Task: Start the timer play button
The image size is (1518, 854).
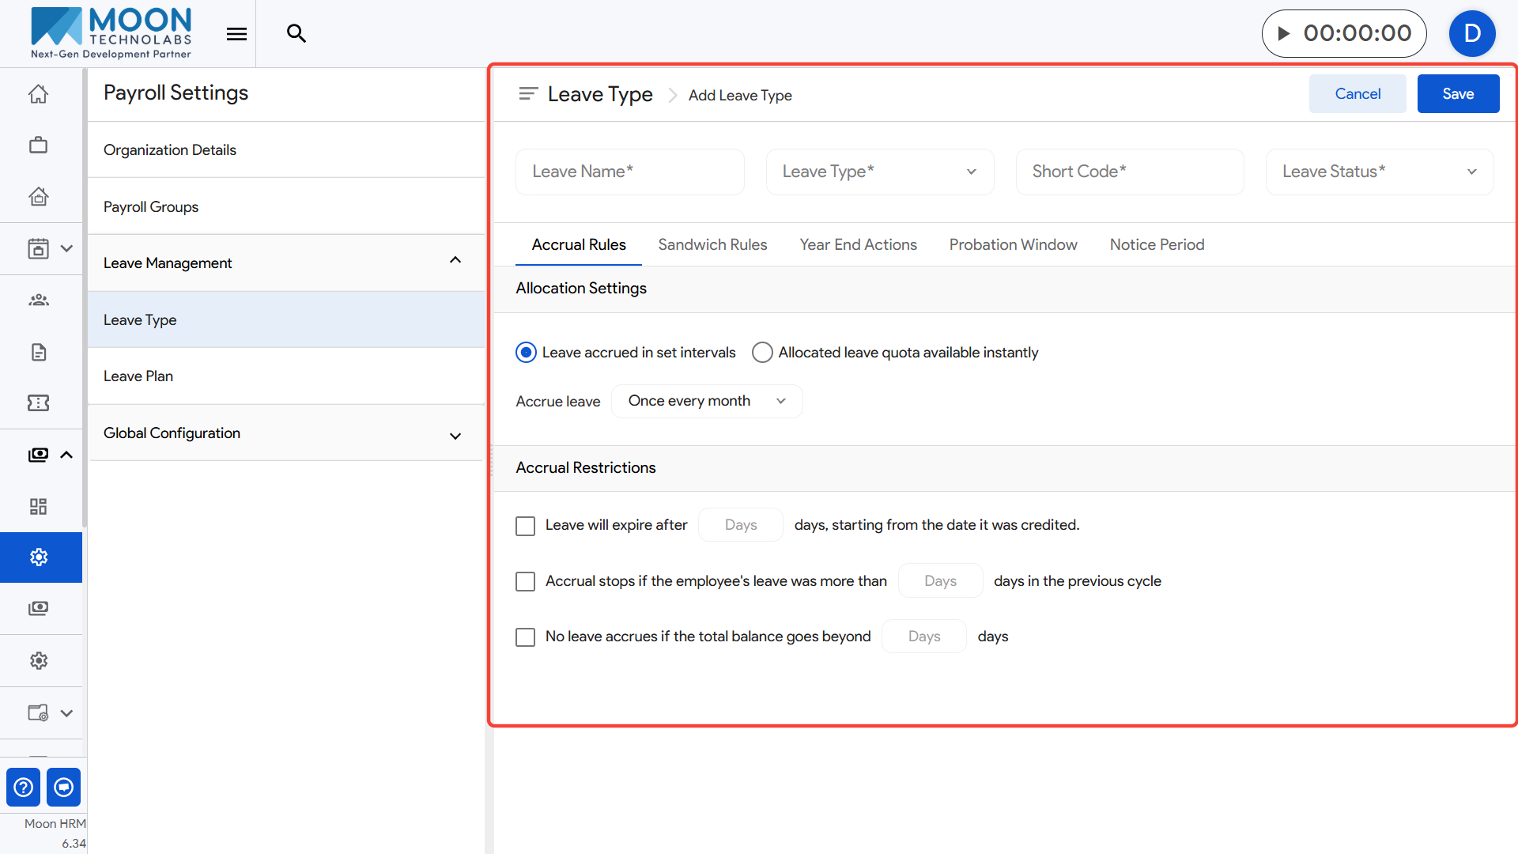Action: tap(1284, 33)
